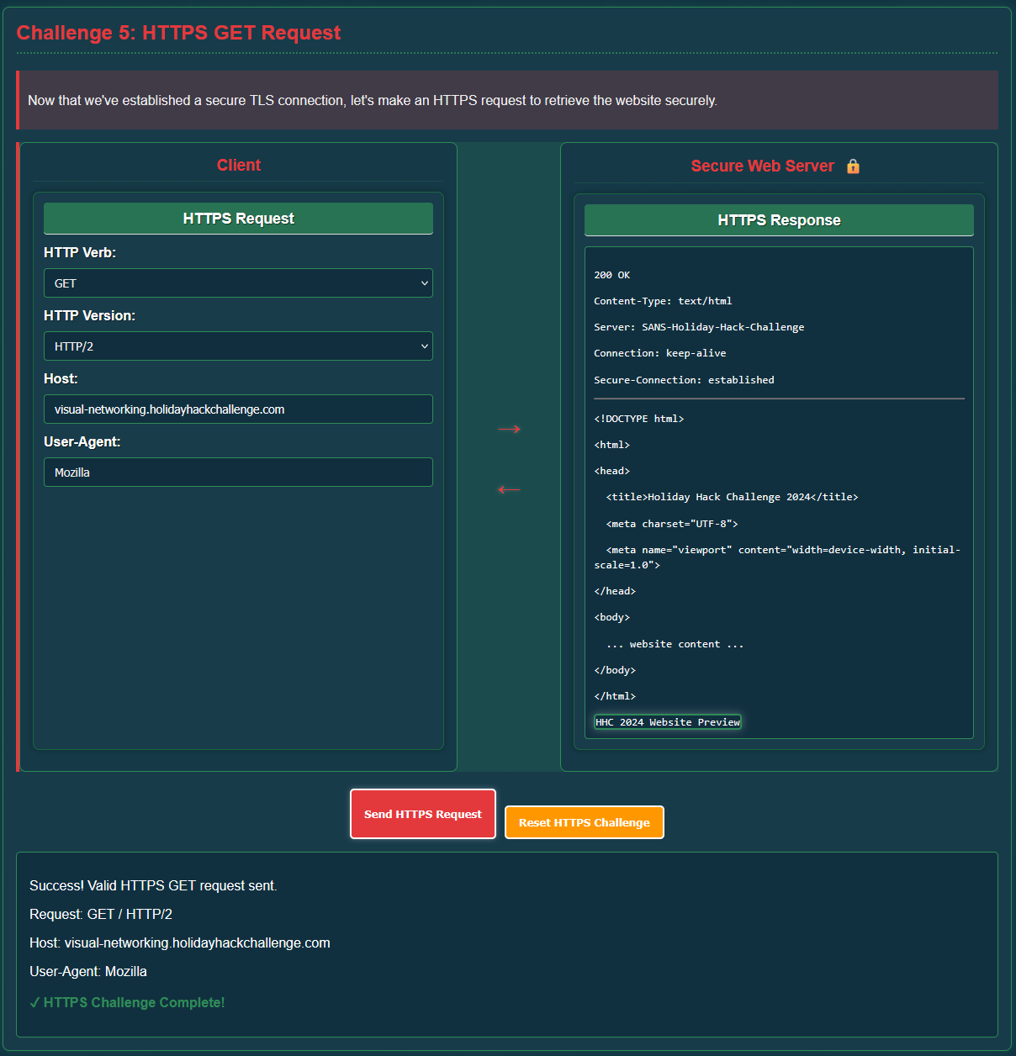Click the padlock icon next to Secure Web Server
This screenshot has height=1056, width=1016.
click(x=853, y=166)
